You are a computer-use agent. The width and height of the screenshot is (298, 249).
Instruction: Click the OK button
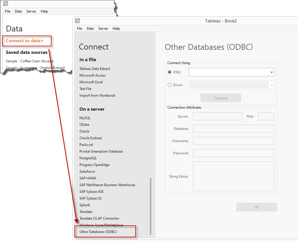(256, 207)
